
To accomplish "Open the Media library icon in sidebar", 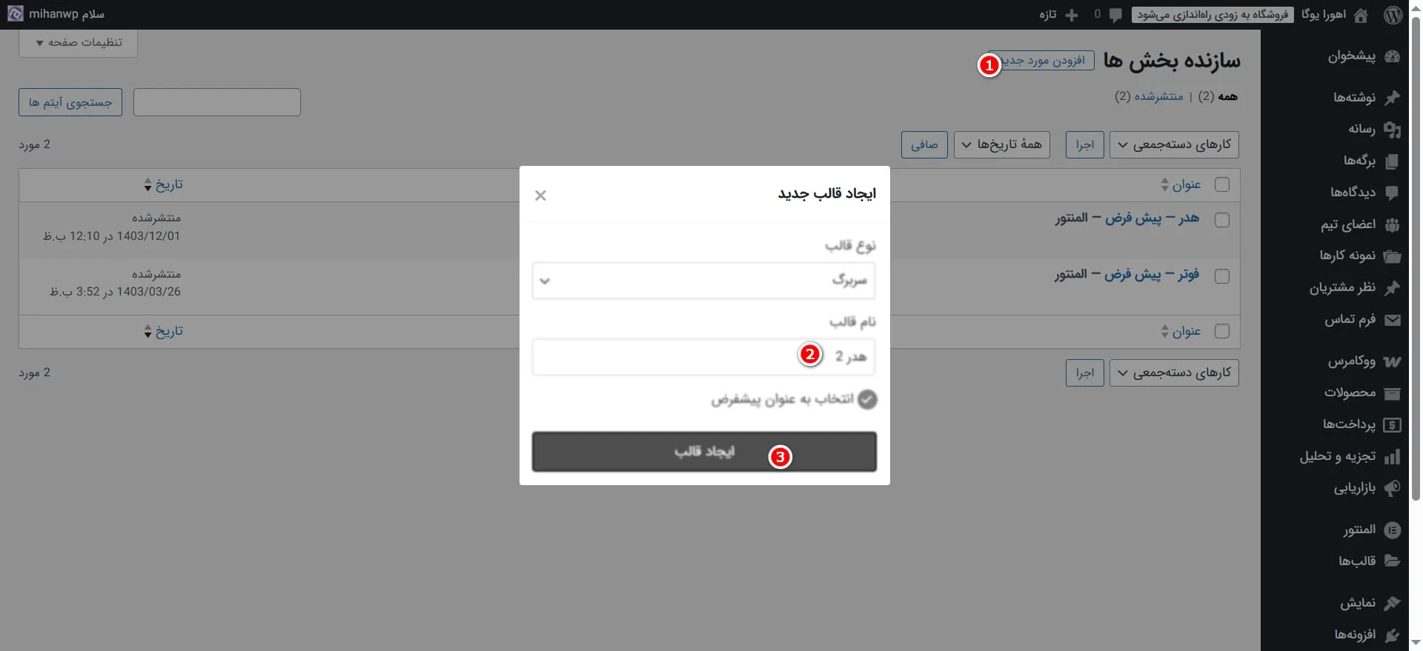I will (1392, 129).
